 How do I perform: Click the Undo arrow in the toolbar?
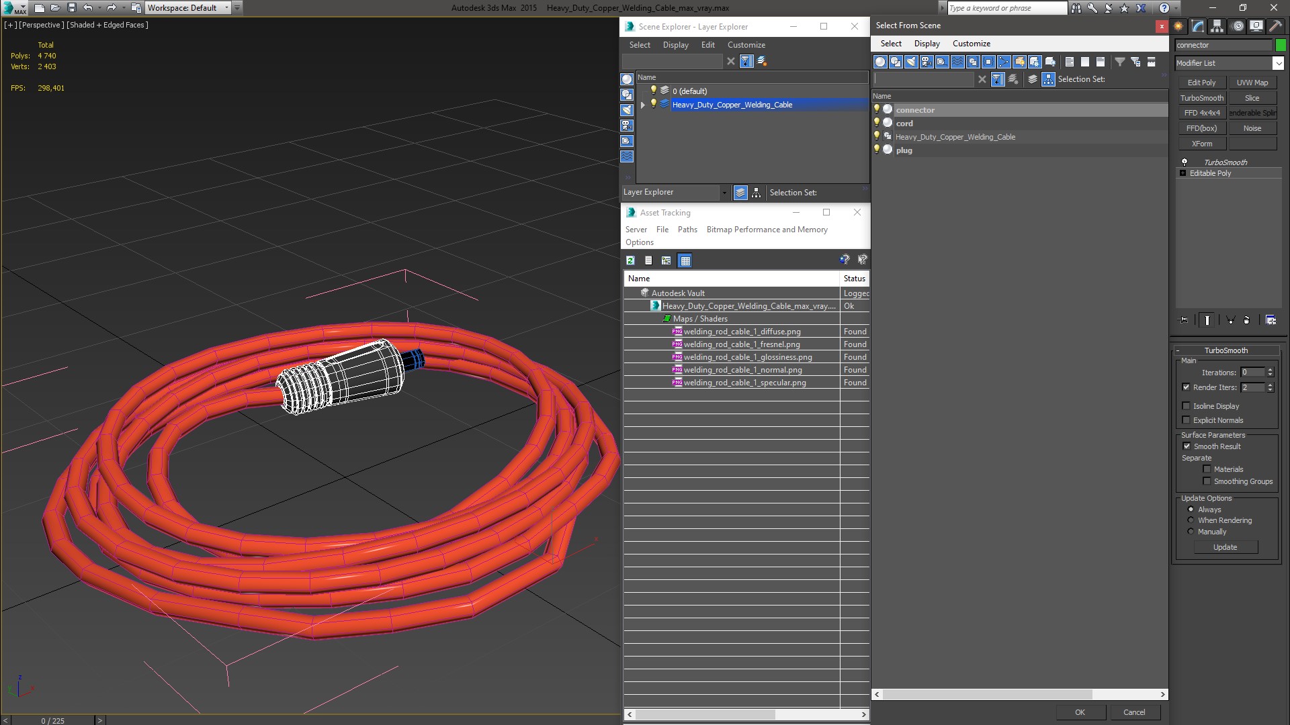(88, 8)
